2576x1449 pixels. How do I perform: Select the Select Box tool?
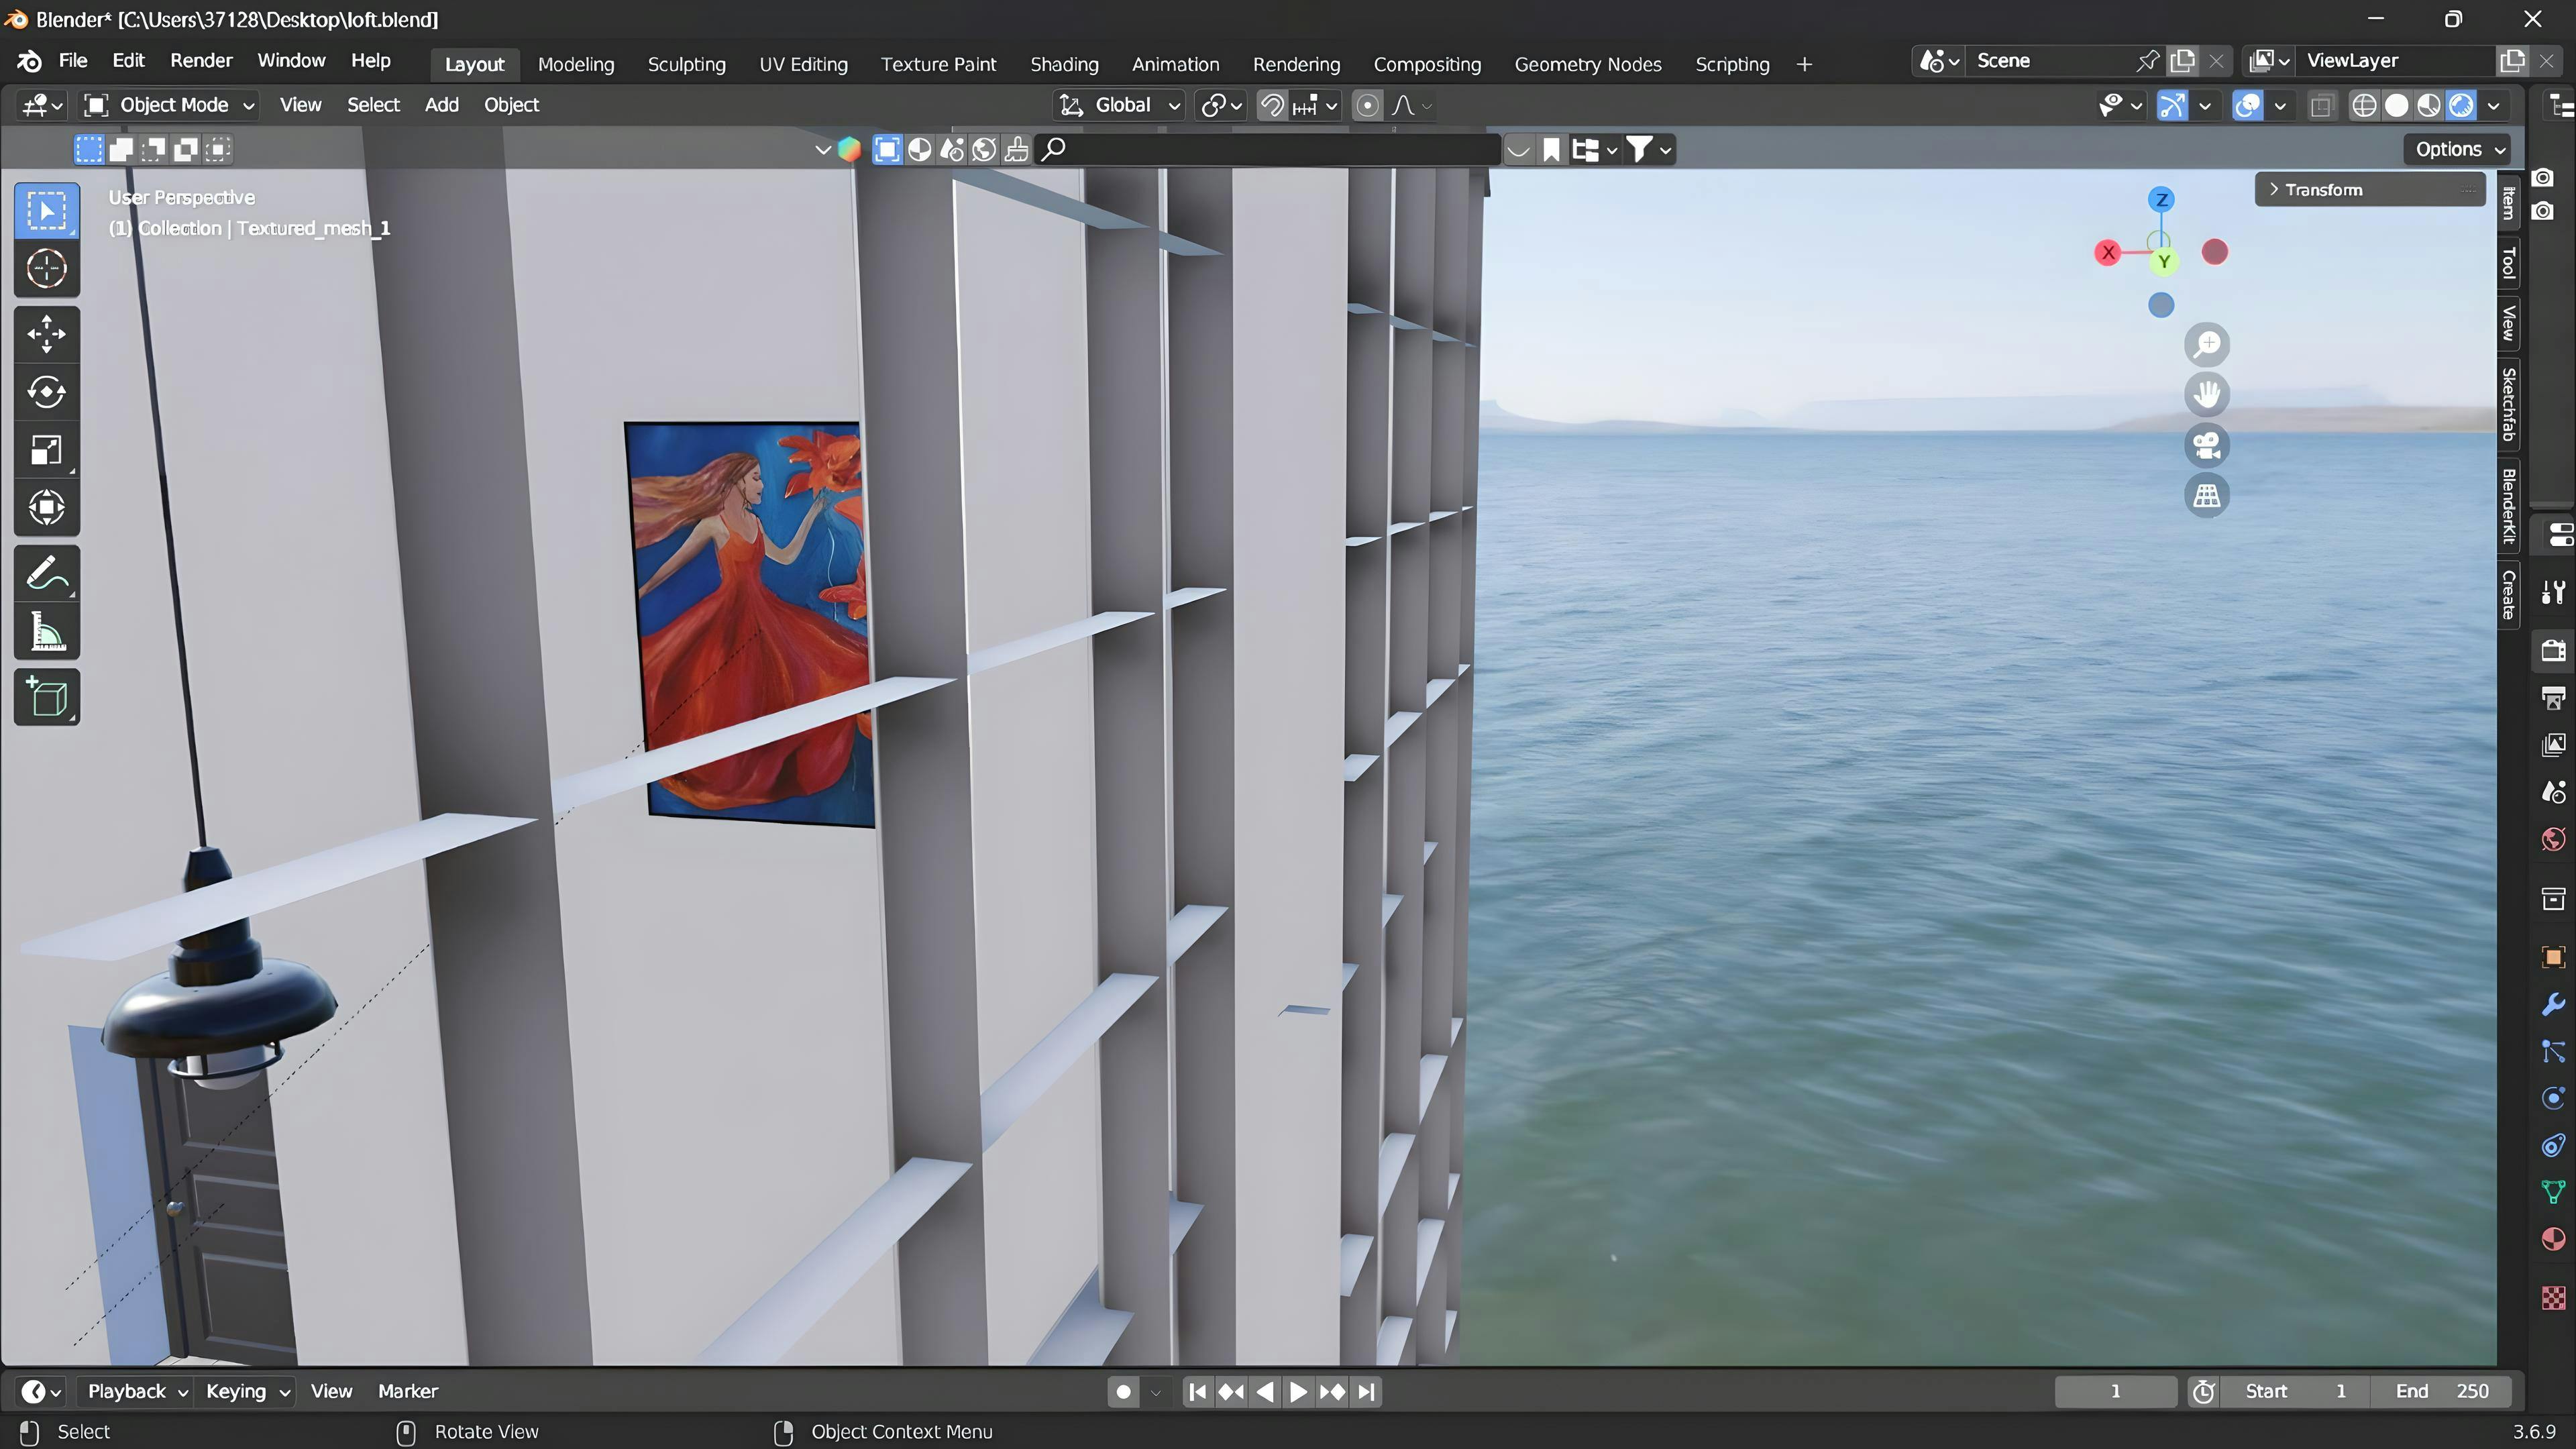click(x=46, y=211)
